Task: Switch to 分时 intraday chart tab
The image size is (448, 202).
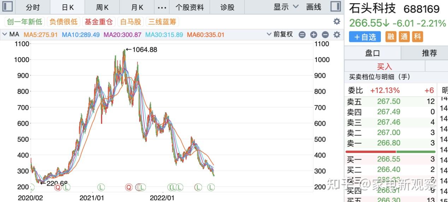Action: pyautogui.click(x=33, y=7)
